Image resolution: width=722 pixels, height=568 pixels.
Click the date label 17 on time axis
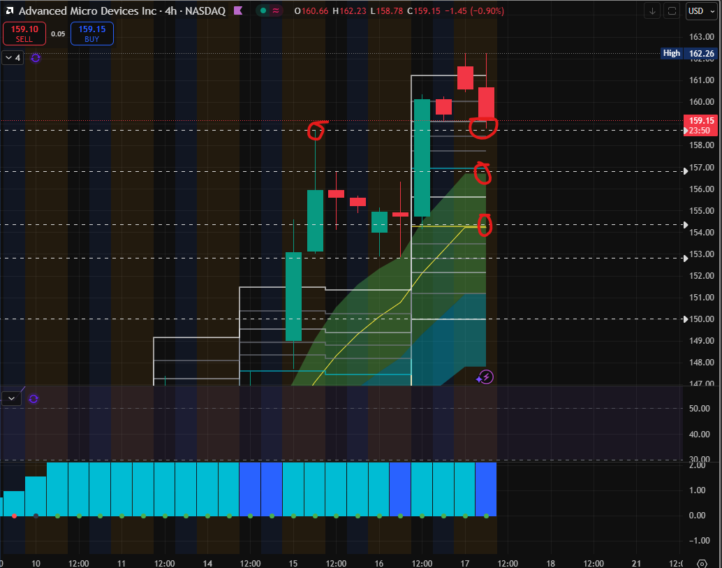[x=465, y=563]
